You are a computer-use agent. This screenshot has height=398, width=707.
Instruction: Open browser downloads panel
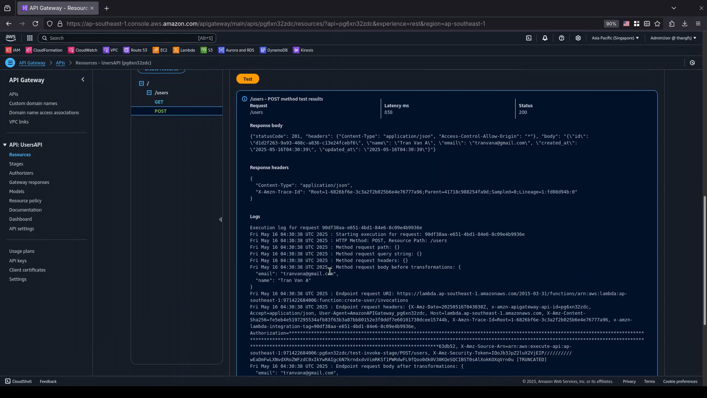(x=685, y=24)
